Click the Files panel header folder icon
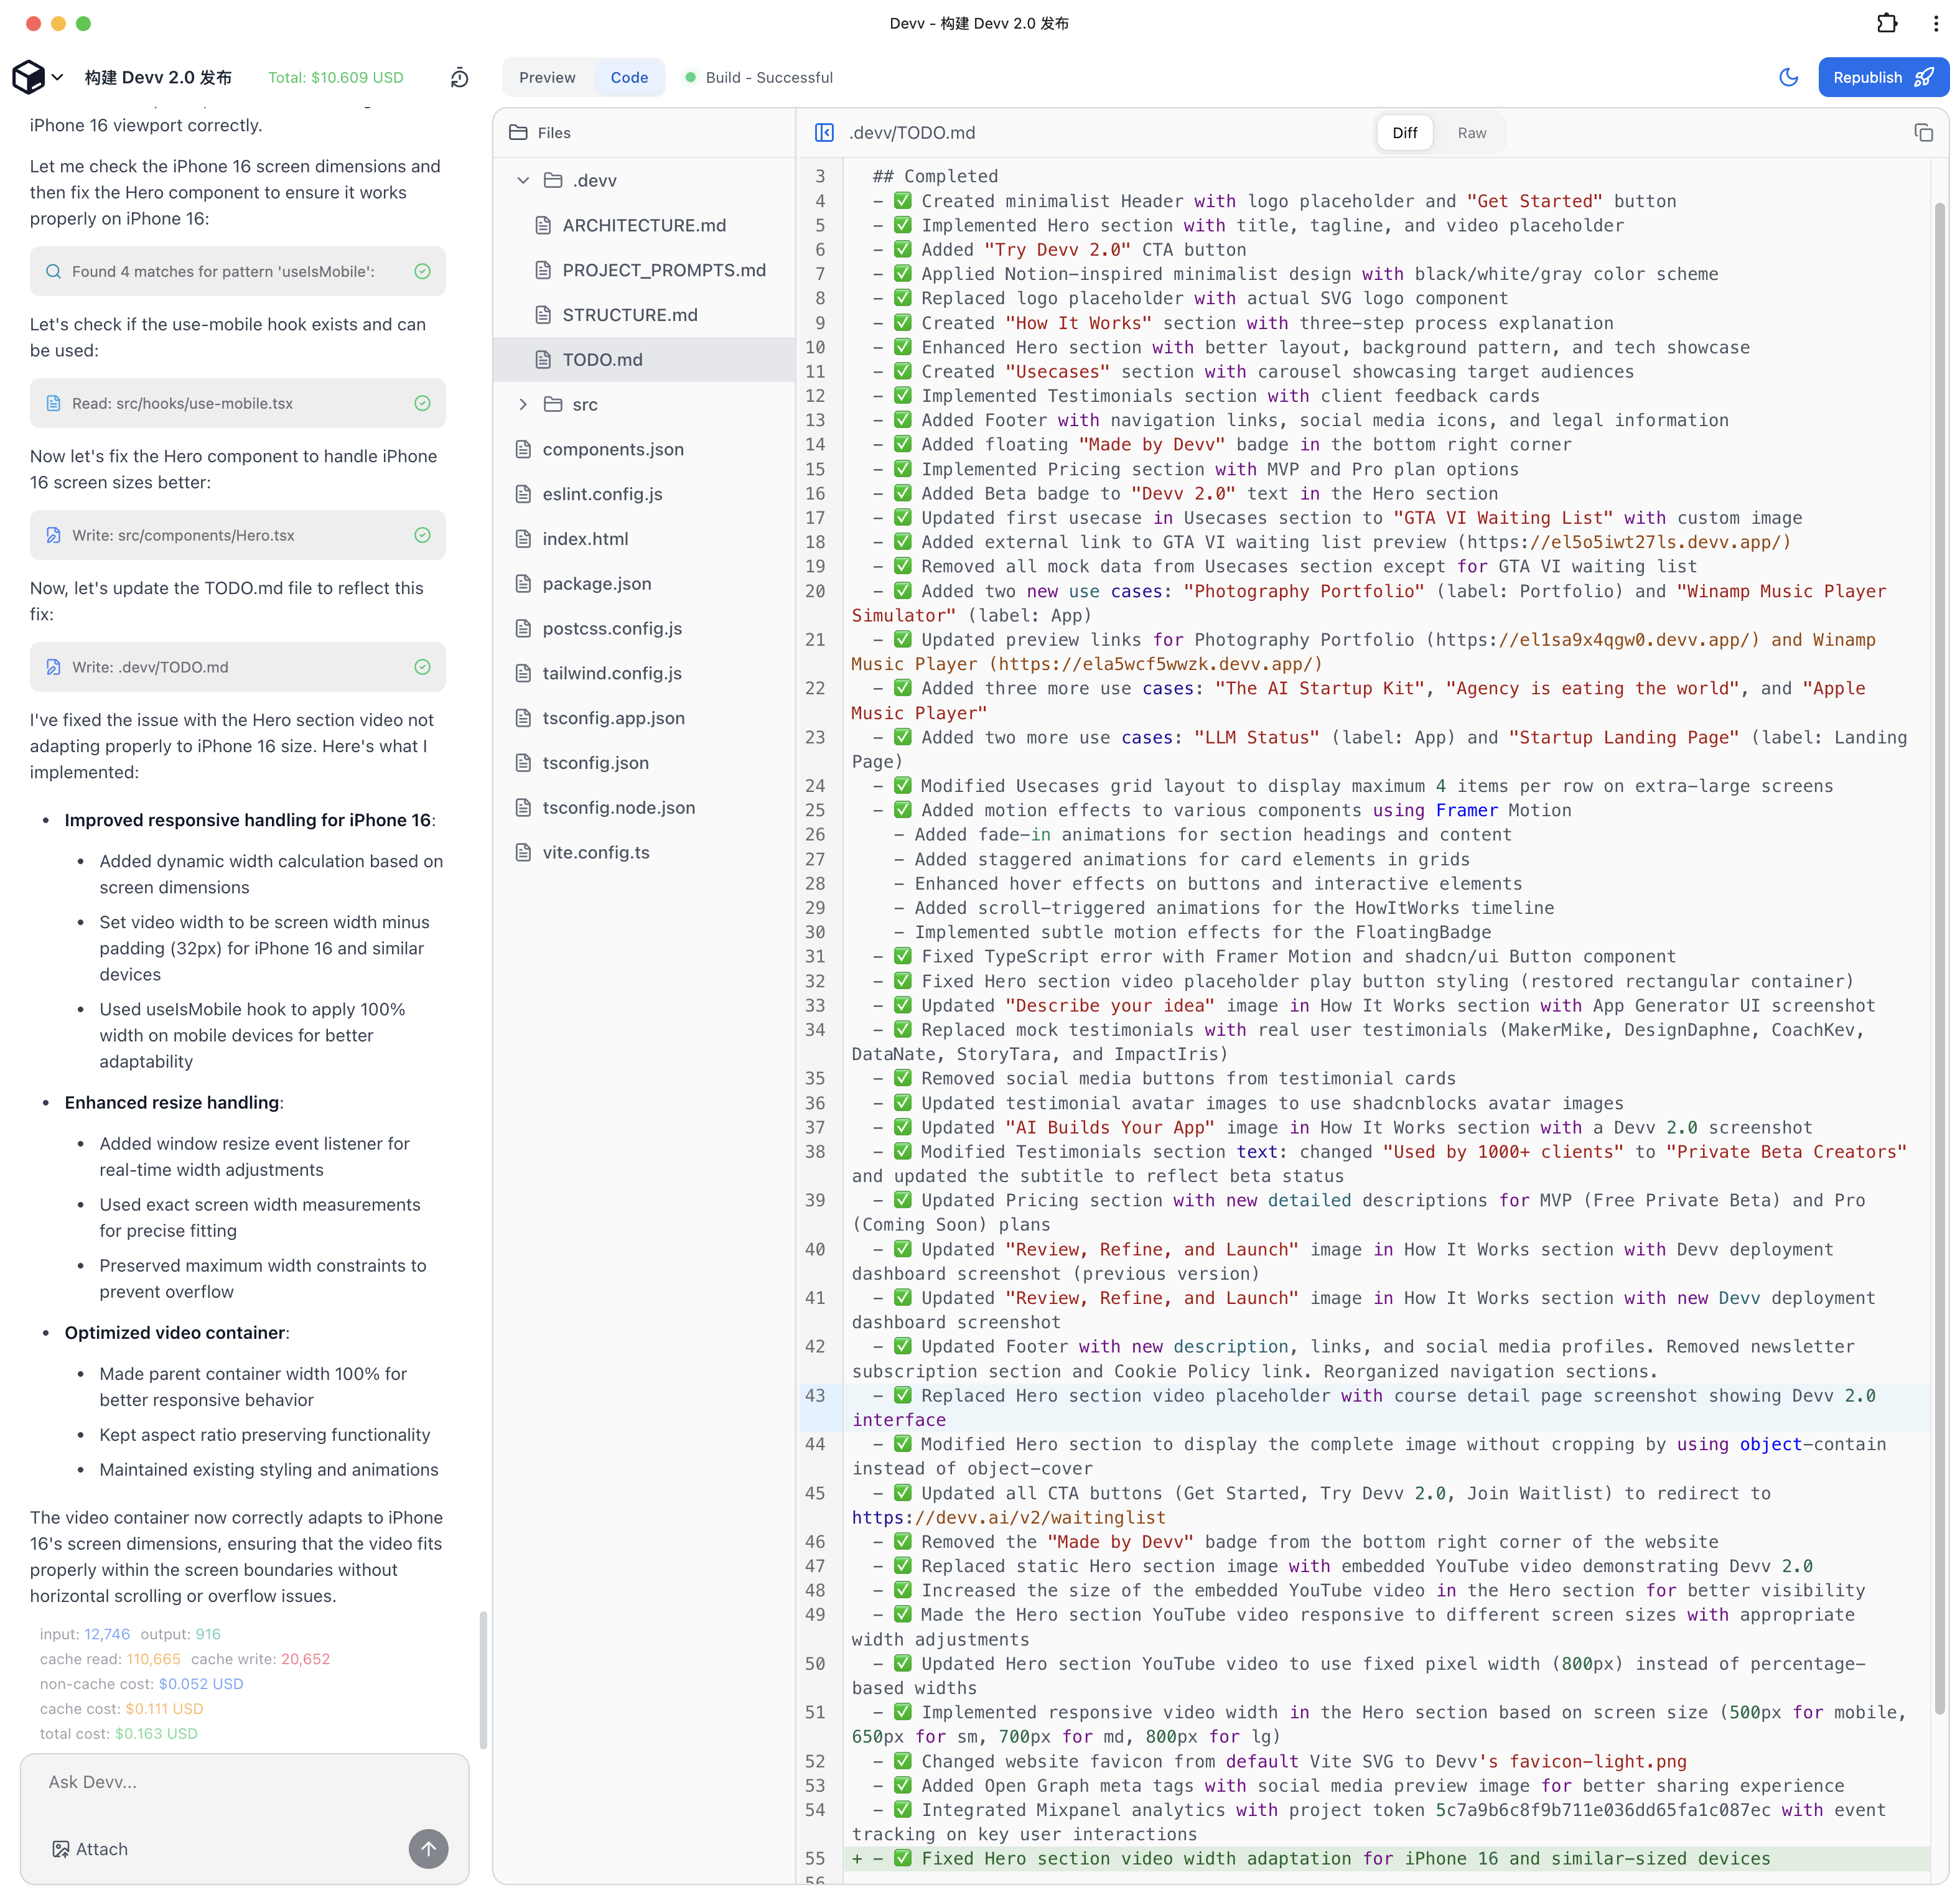 tap(518, 132)
